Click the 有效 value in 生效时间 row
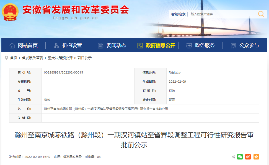The image size is (269, 165). click(x=47, y=100)
